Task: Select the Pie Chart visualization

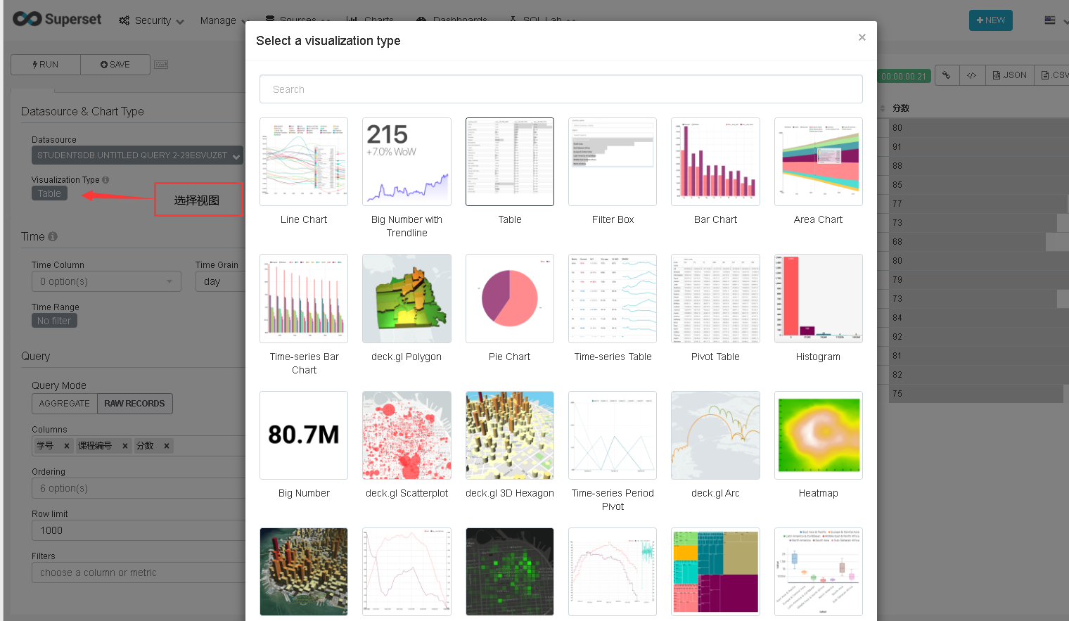Action: click(510, 298)
